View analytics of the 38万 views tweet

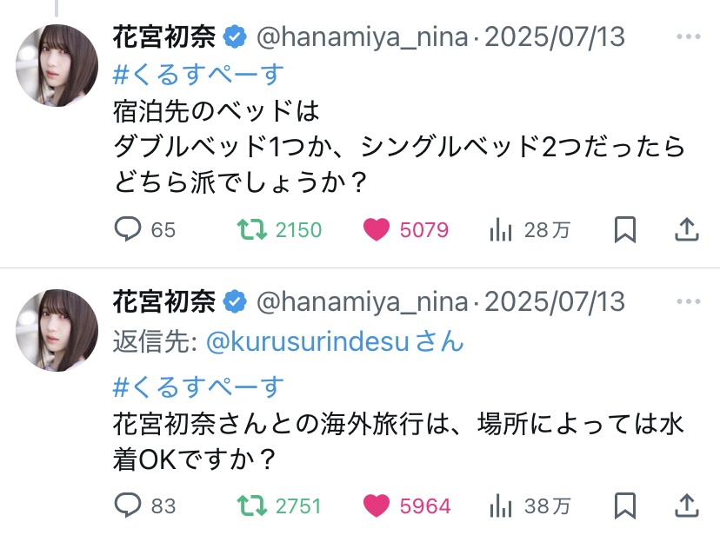click(x=501, y=505)
